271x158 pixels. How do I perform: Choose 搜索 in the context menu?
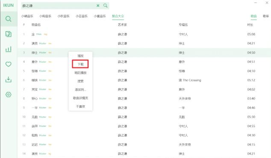(x=80, y=81)
